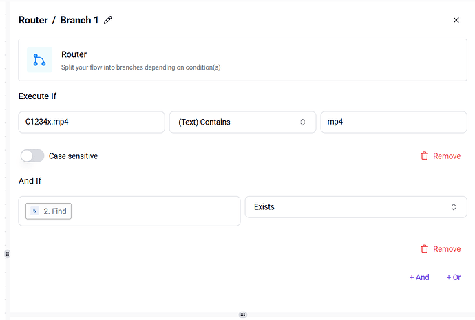The height and width of the screenshot is (320, 475).
Task: Open the Exists condition dropdown
Action: [356, 206]
